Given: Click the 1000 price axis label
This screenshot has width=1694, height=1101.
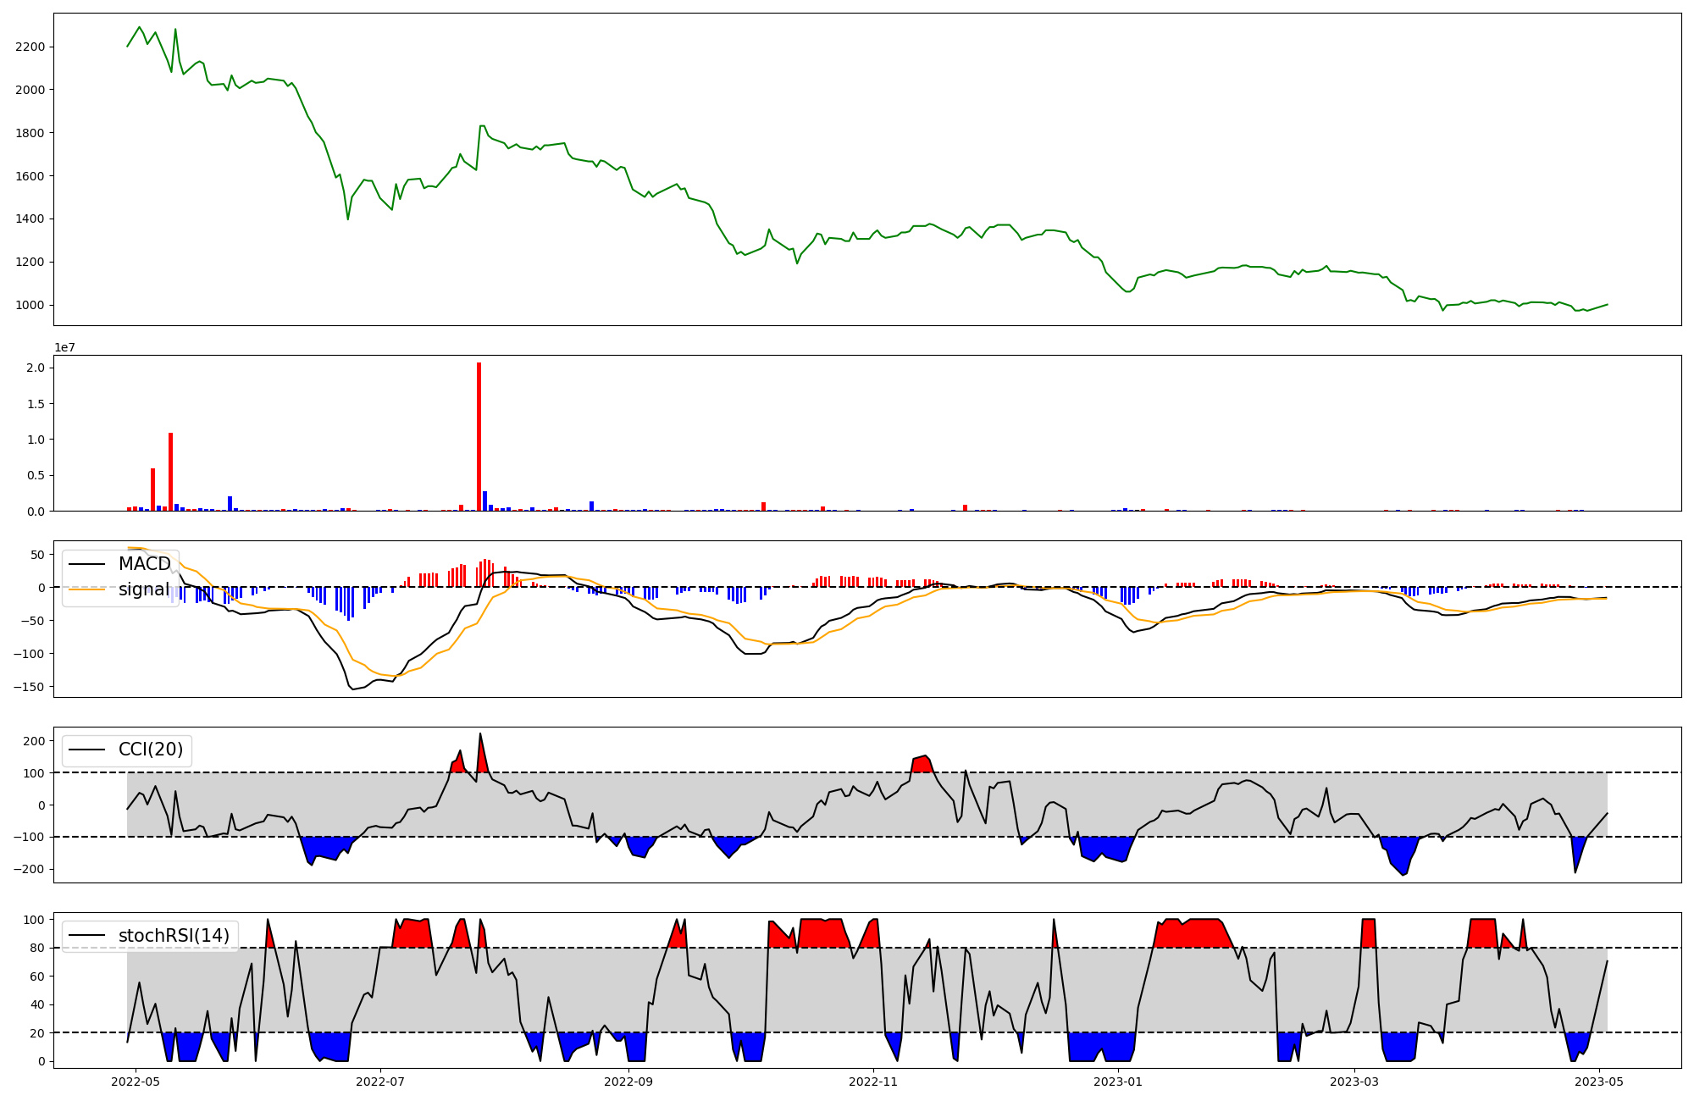Looking at the screenshot, I should click(x=30, y=305).
